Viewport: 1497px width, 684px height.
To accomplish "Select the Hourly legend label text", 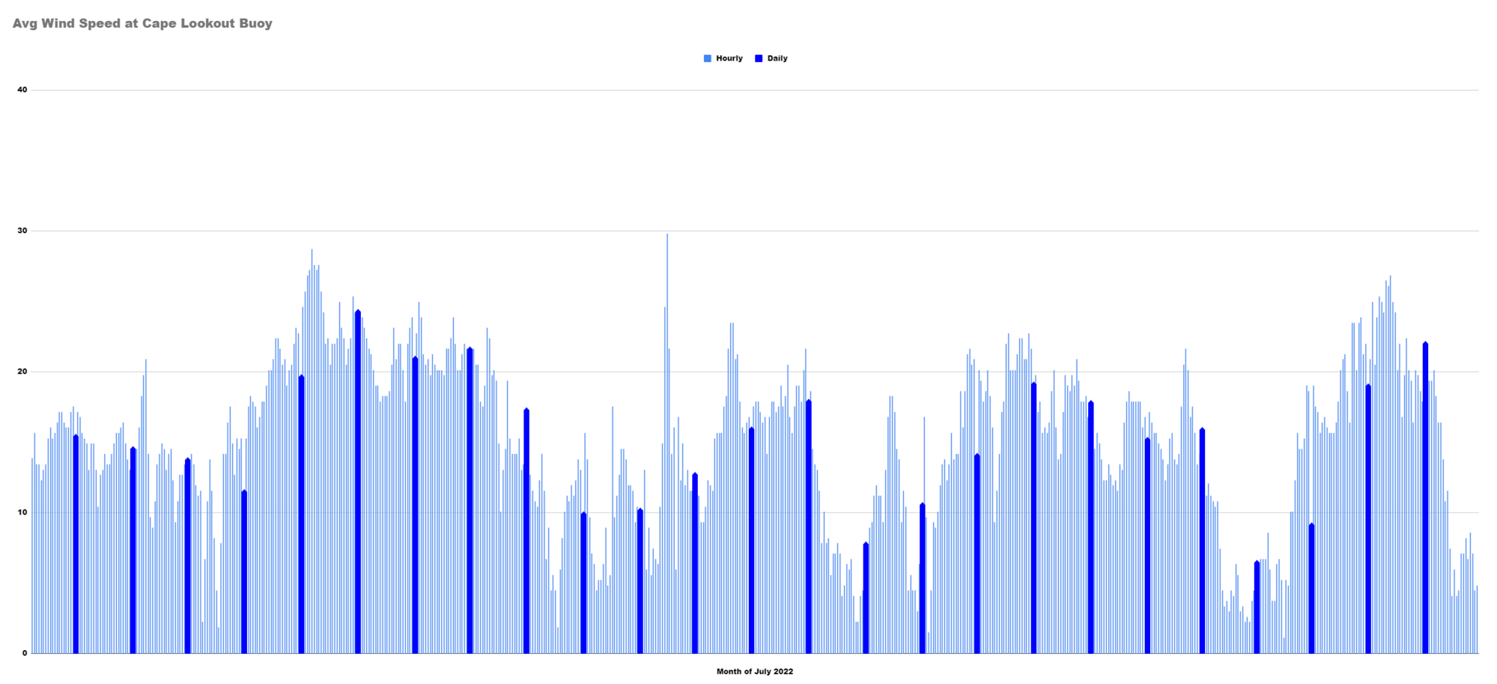I will pyautogui.click(x=728, y=58).
